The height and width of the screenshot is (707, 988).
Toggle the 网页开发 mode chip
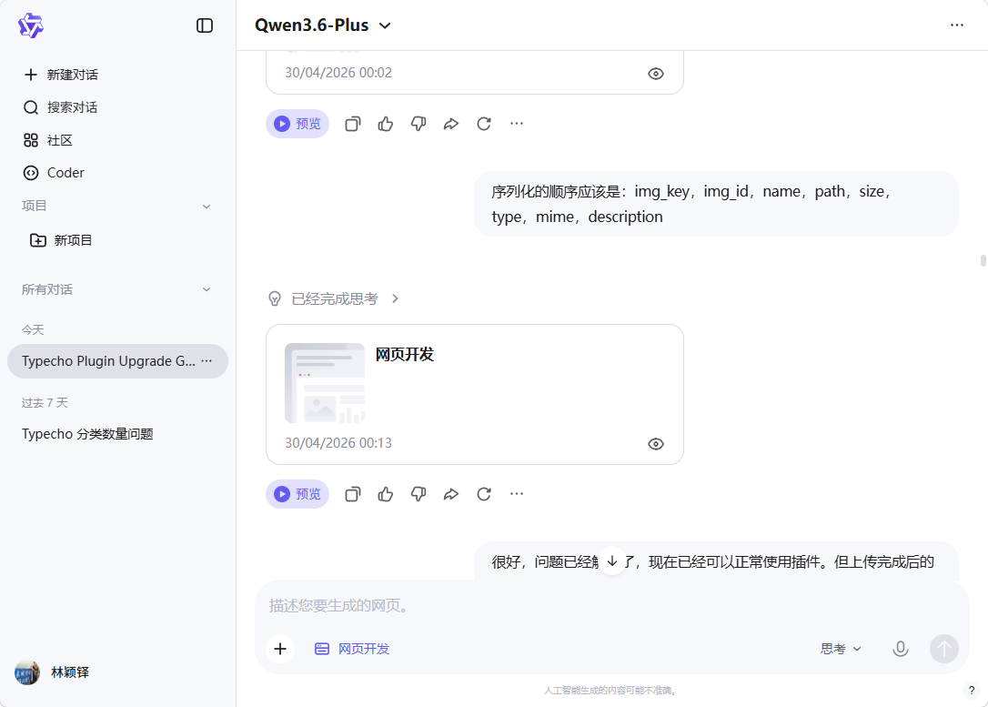point(352,649)
